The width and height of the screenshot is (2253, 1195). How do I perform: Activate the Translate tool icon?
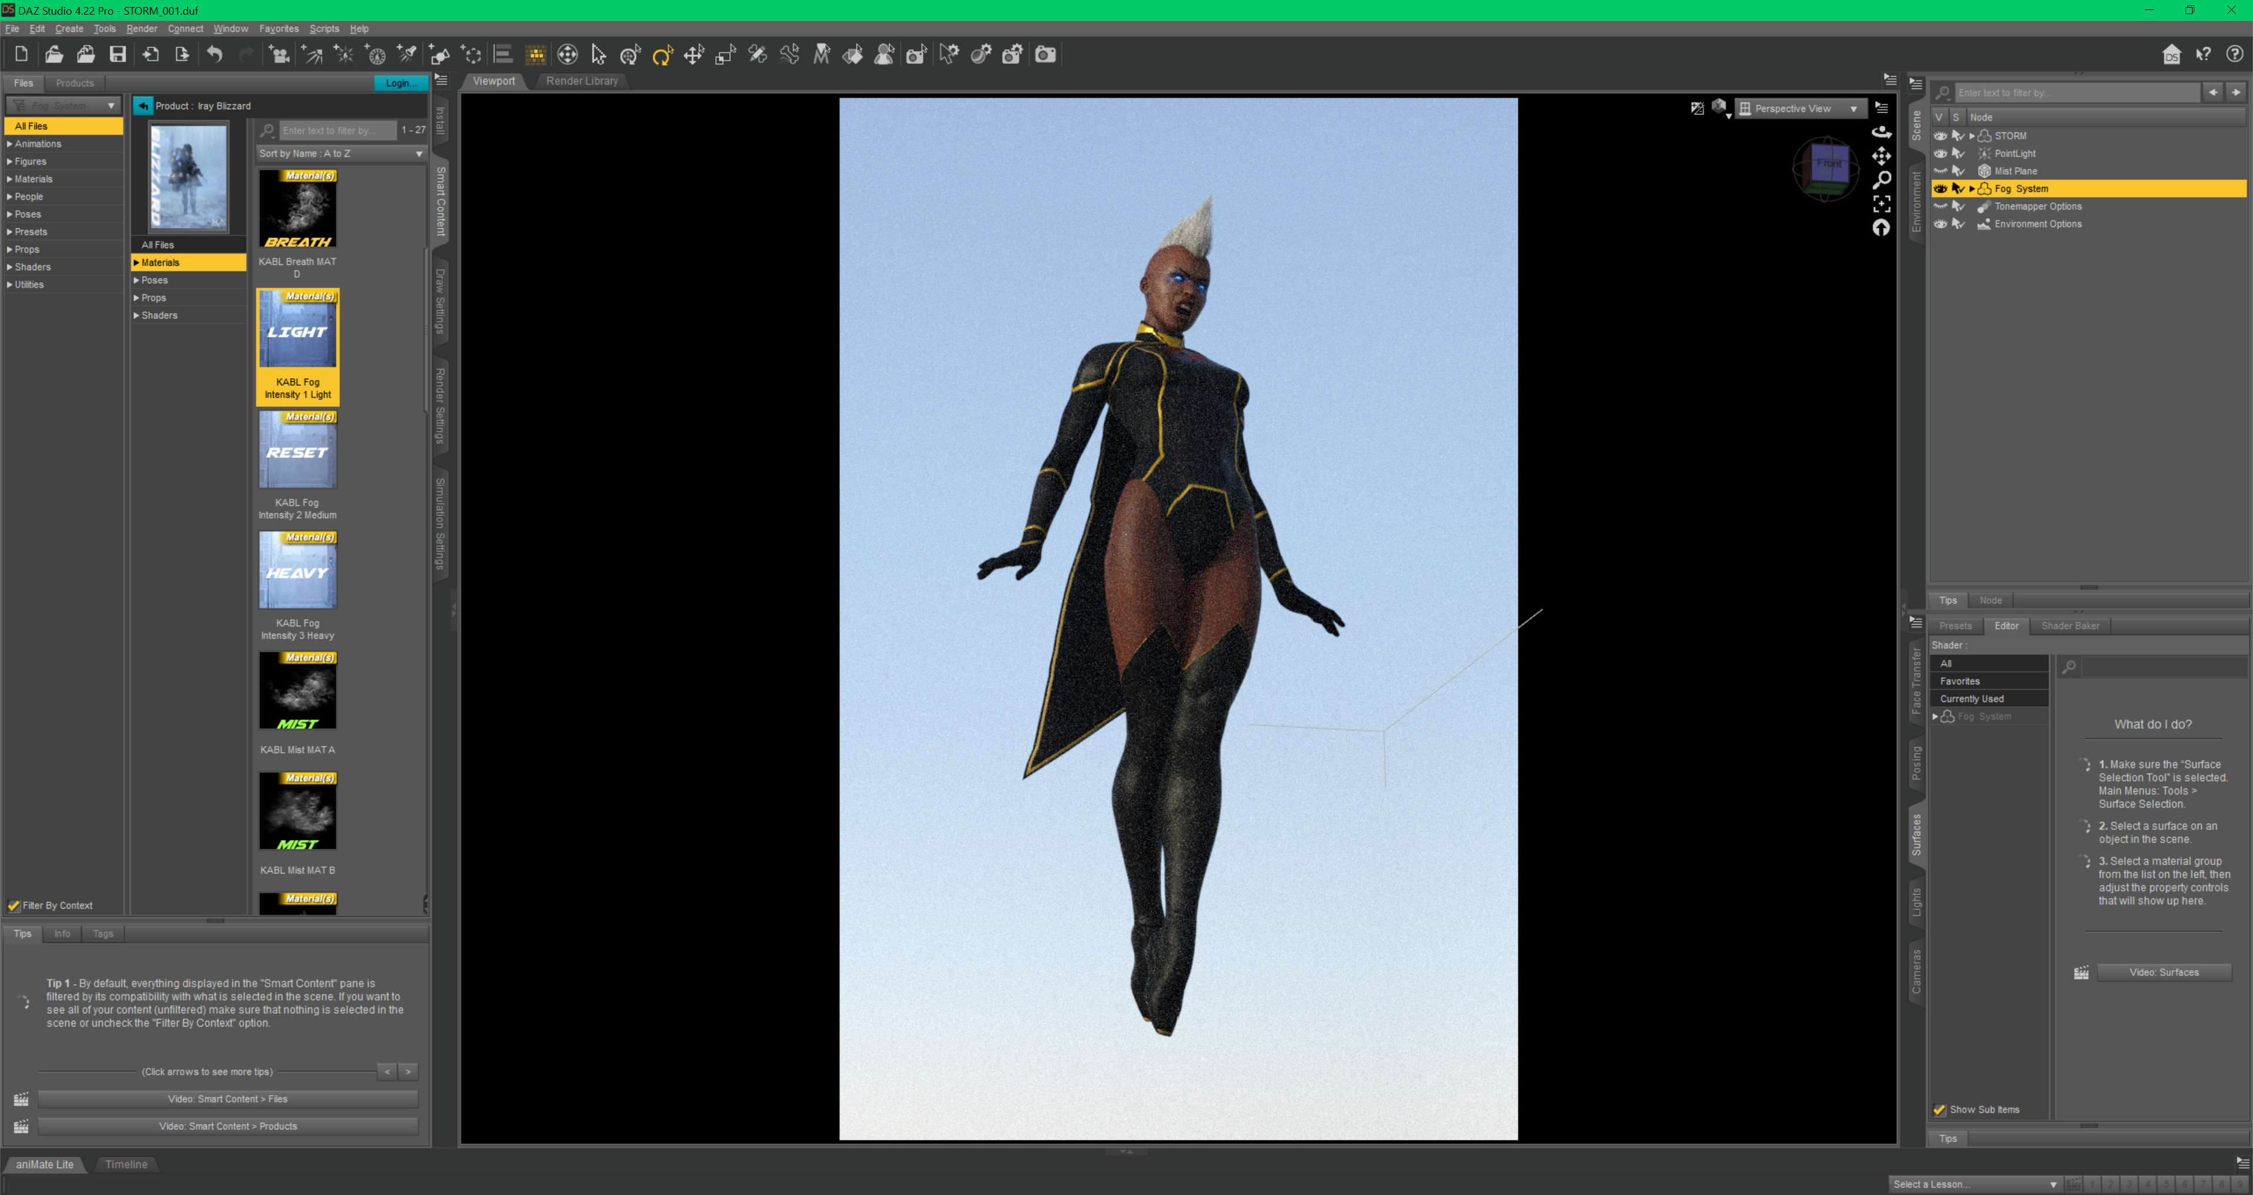pos(694,54)
